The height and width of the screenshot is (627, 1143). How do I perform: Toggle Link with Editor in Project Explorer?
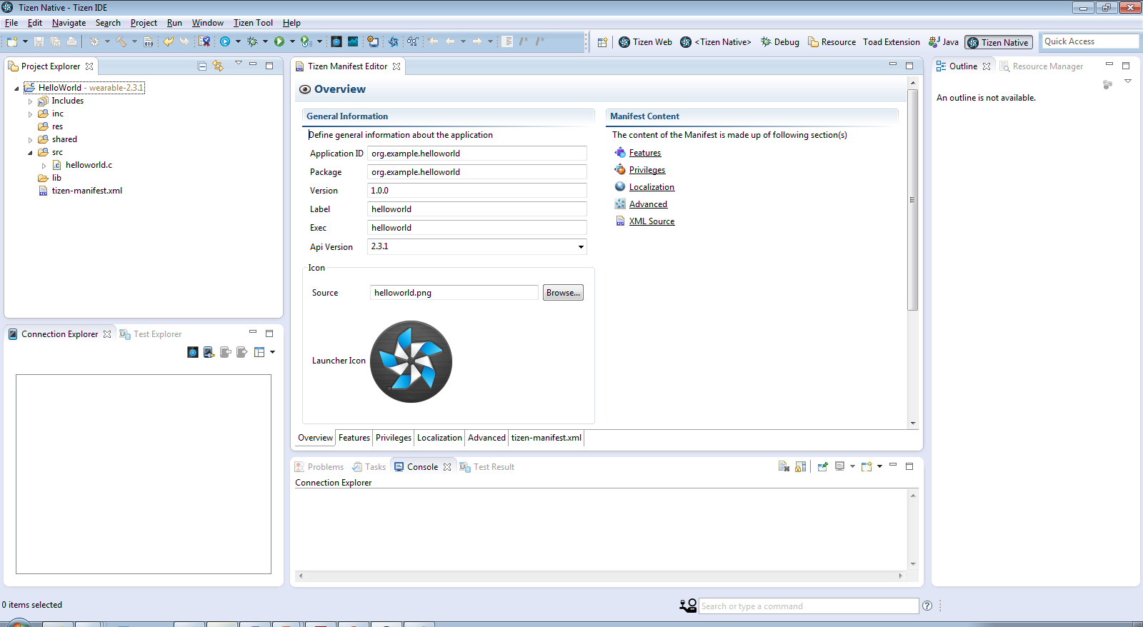click(x=218, y=66)
